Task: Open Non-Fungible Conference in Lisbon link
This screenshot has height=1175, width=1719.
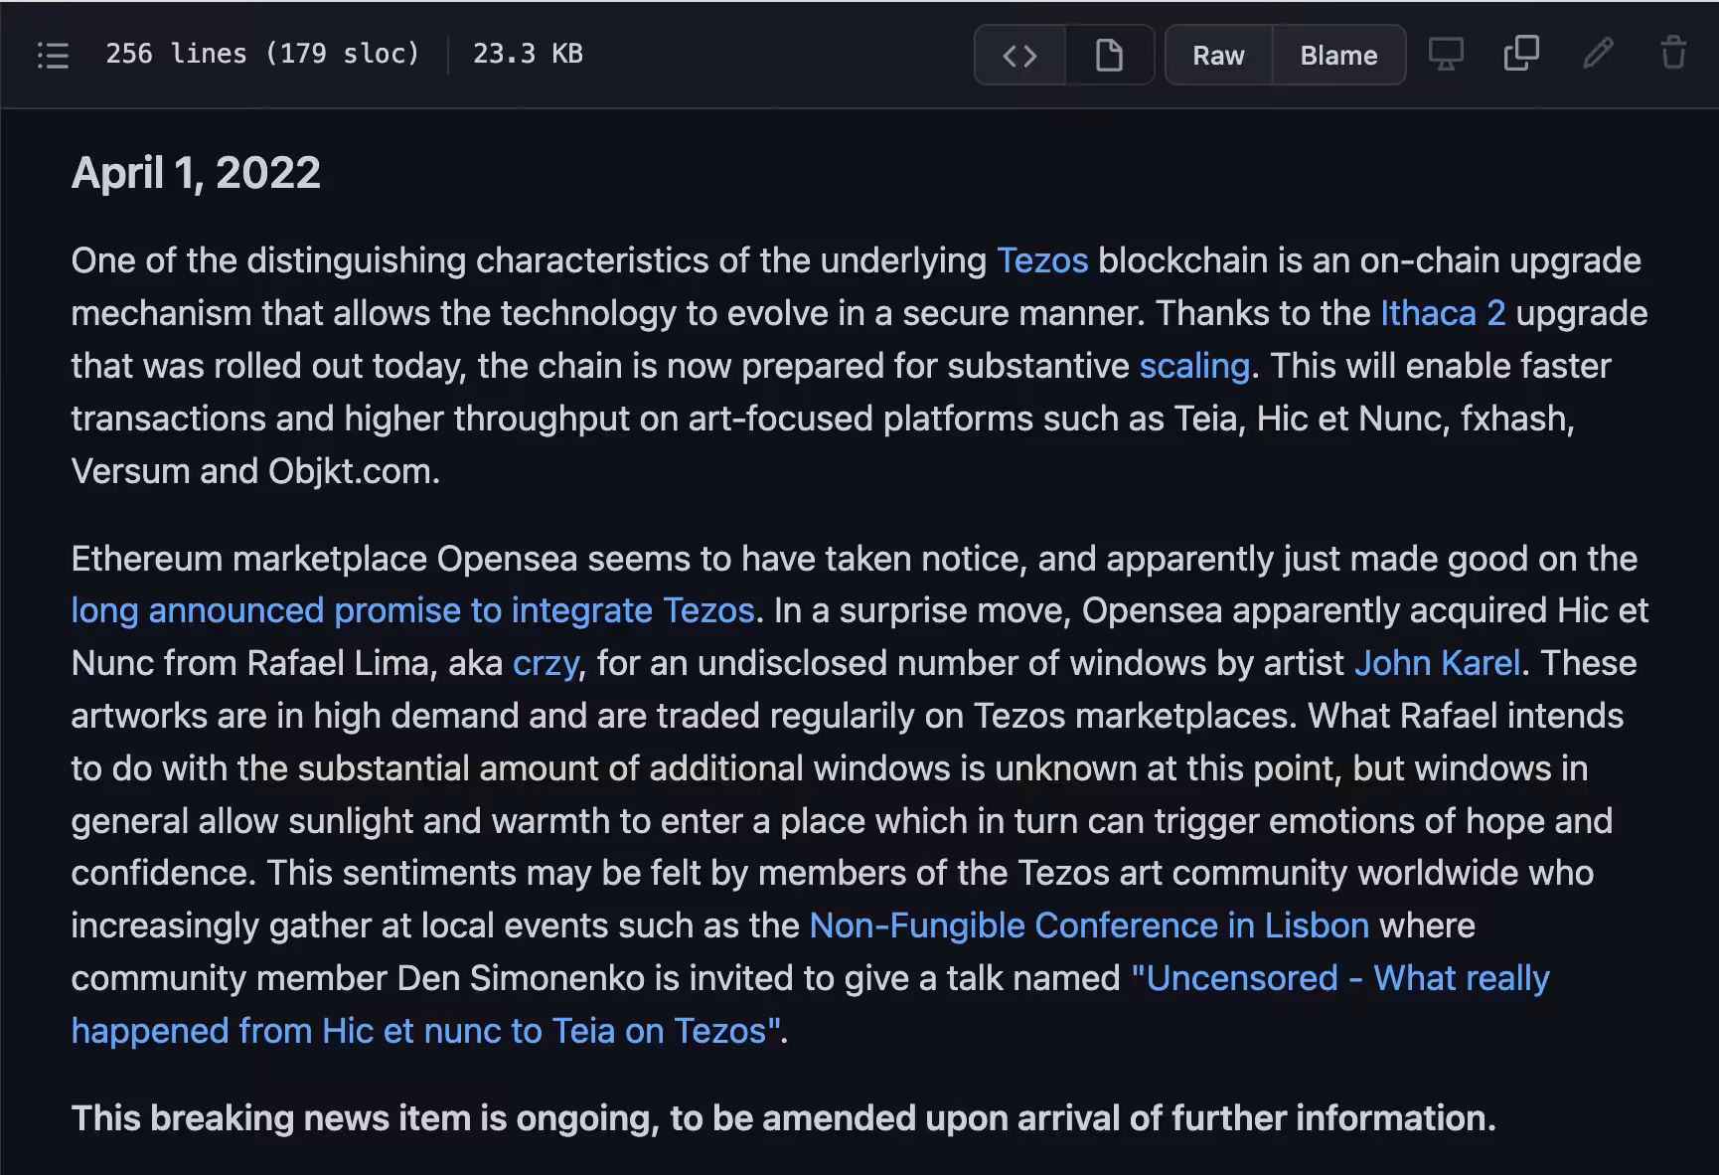Action: pyautogui.click(x=1089, y=925)
